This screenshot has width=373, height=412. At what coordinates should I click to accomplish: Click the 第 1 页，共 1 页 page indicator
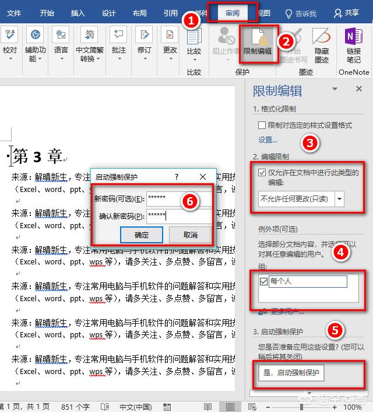[24, 407]
